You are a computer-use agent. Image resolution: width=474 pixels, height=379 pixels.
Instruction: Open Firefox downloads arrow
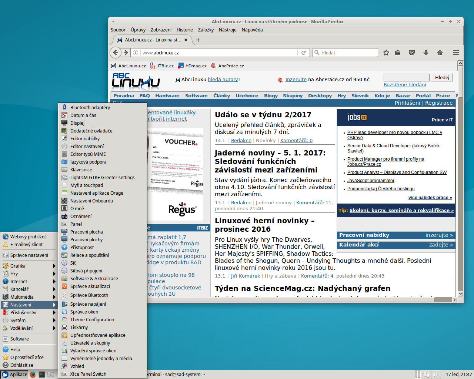pos(426,53)
